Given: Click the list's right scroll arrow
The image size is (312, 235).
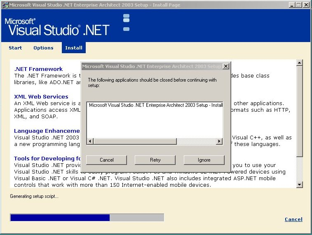Looking at the screenshot, I should (x=219, y=141).
